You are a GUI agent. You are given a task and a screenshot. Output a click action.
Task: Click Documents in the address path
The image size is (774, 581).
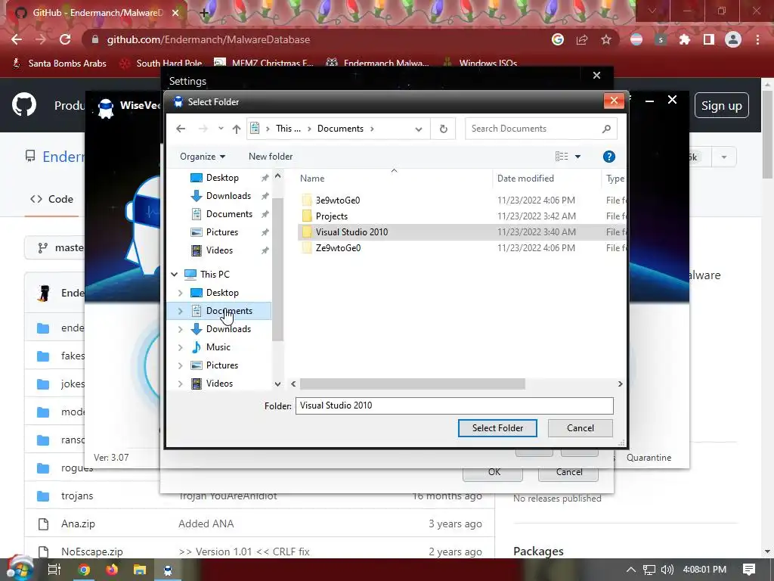tap(340, 129)
